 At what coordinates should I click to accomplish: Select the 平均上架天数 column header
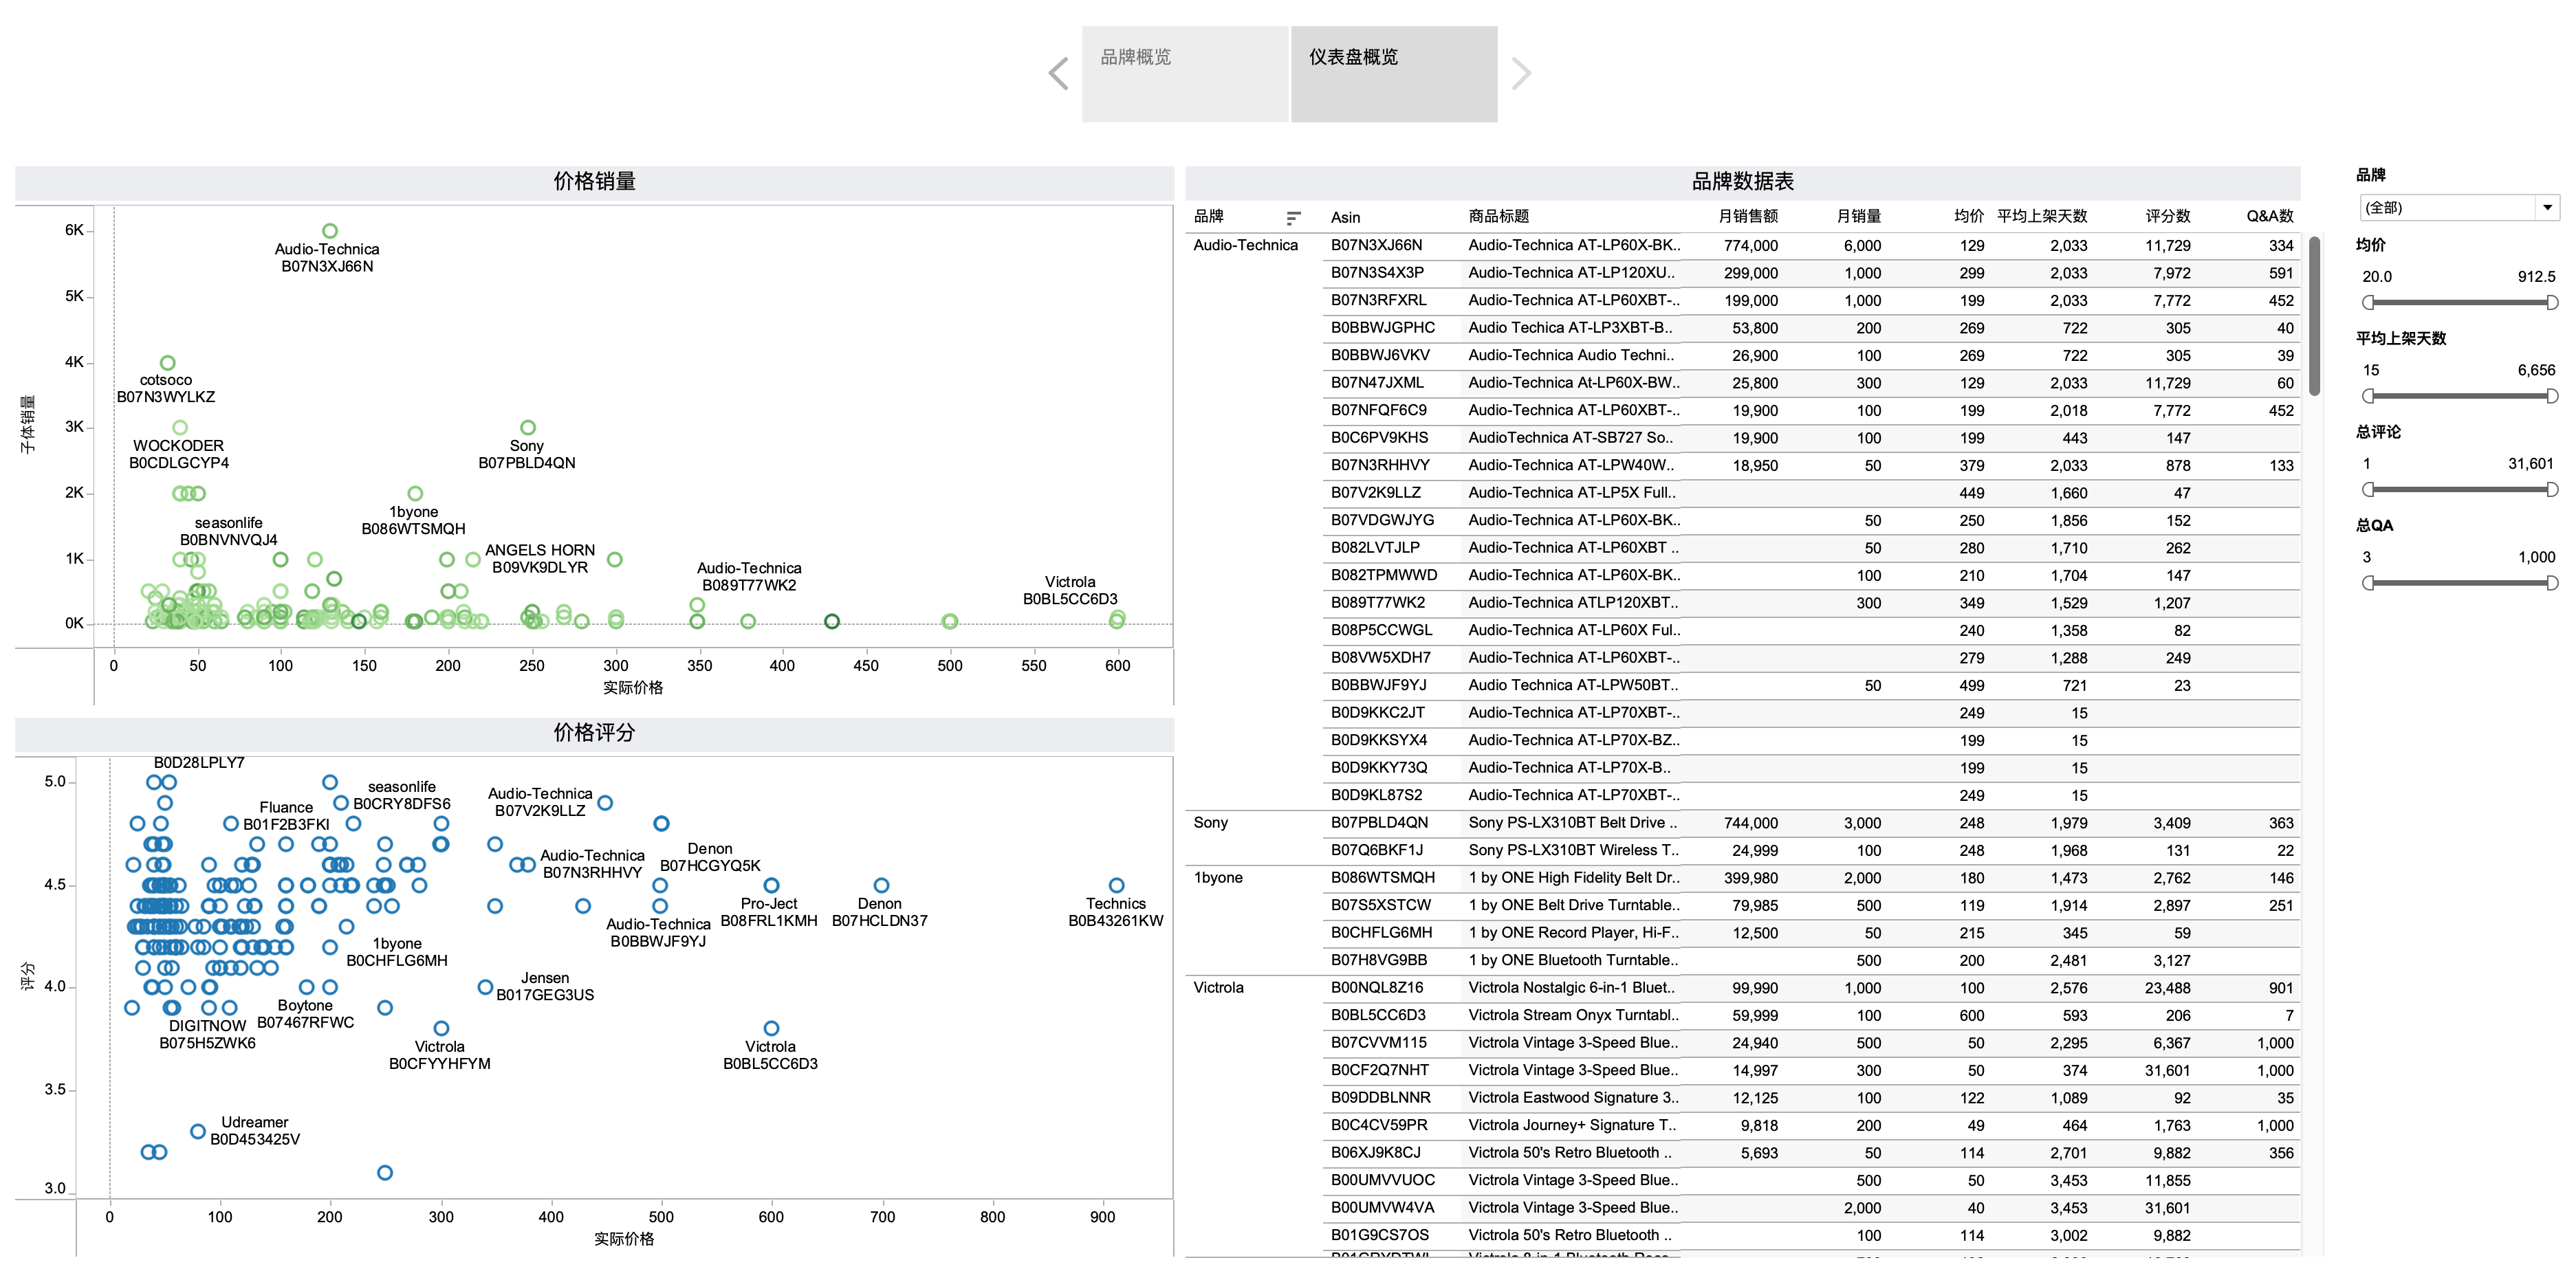point(2042,217)
